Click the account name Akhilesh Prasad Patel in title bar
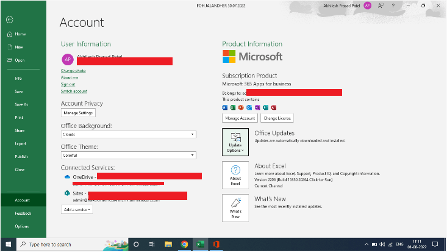The width and height of the screenshot is (447, 252). pos(342,5)
